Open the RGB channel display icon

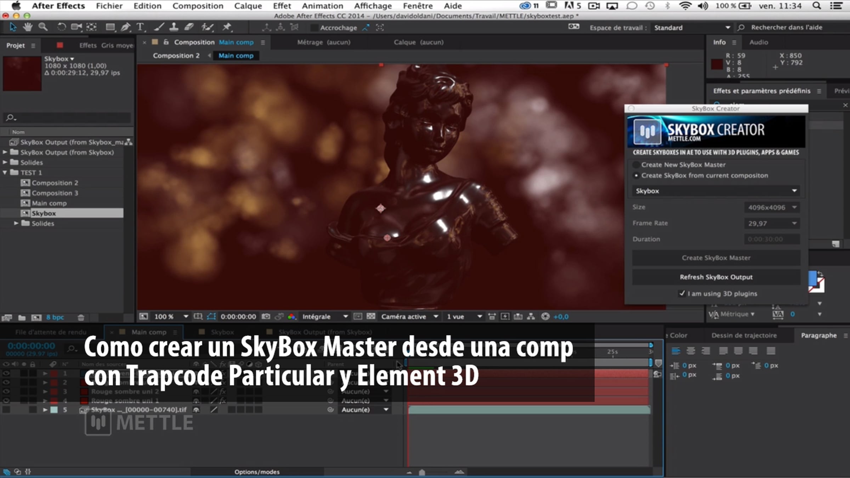[x=291, y=317]
